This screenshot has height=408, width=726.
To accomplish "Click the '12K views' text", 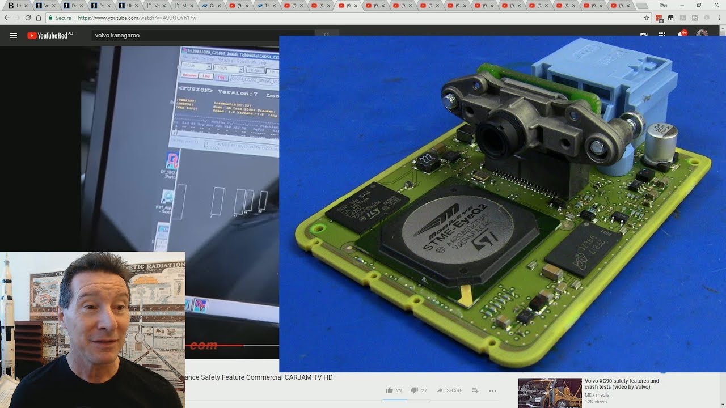I will (596, 402).
